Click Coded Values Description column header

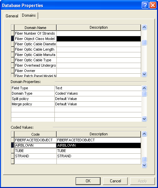[x=99, y=134]
